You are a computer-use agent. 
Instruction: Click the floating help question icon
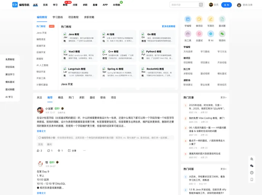(252, 173)
